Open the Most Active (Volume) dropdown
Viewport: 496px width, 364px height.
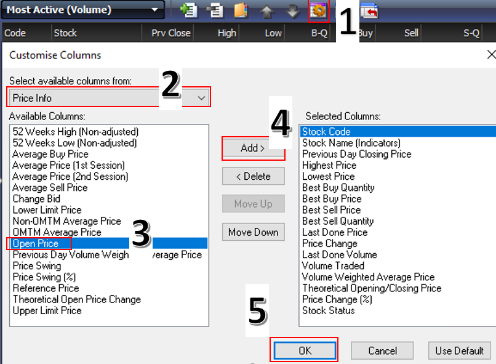tap(154, 10)
